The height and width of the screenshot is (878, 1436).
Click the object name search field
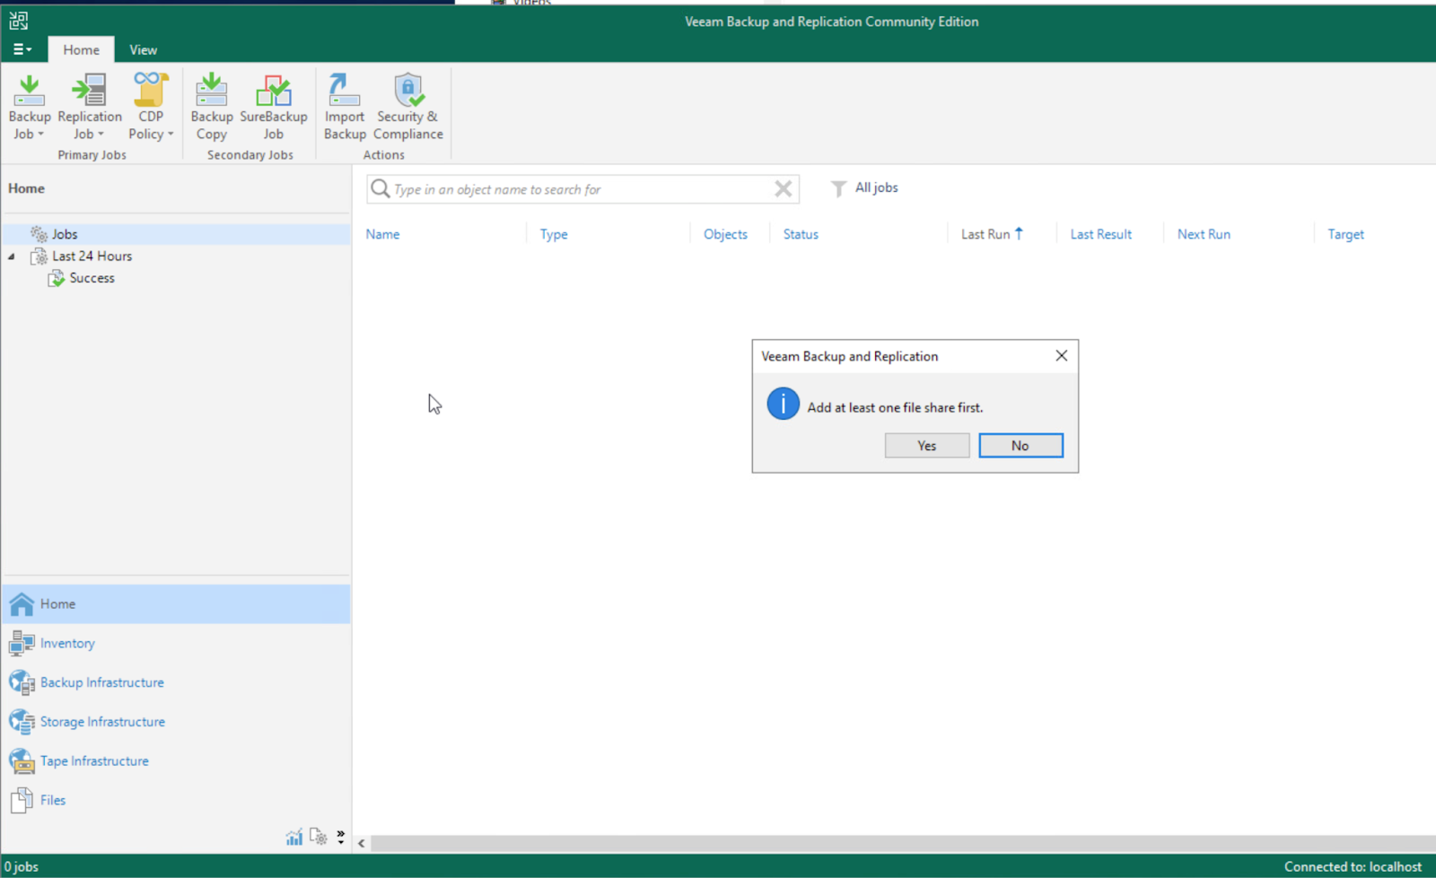(x=582, y=189)
